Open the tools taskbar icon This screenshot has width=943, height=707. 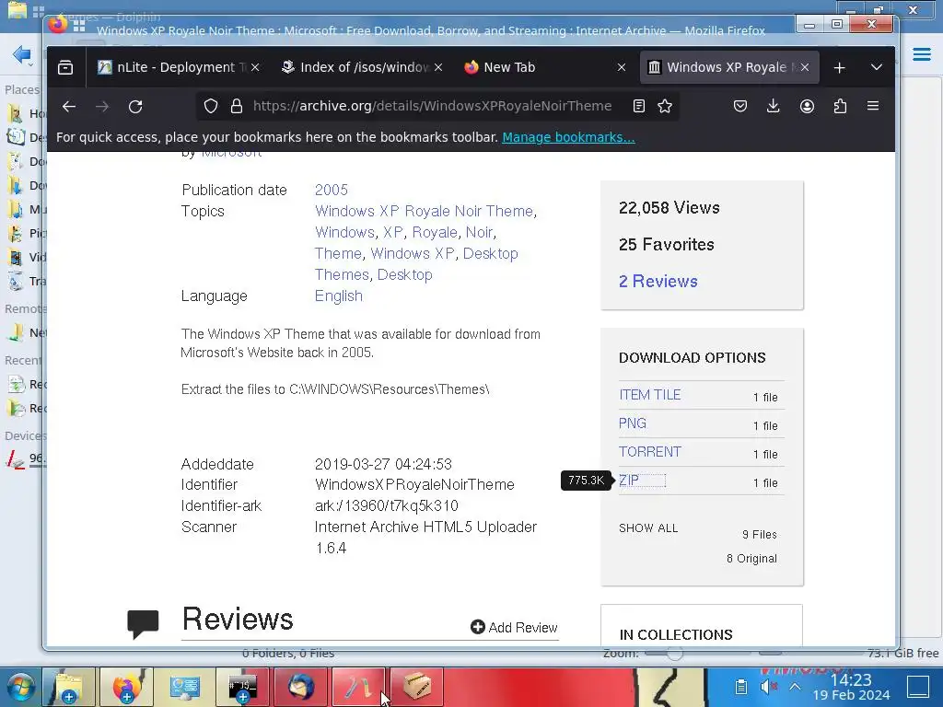pos(358,687)
